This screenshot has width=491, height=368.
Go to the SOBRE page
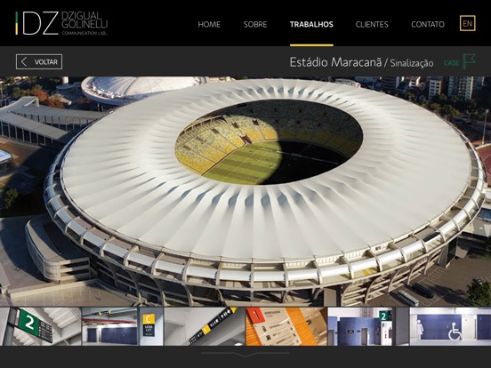coord(255,24)
